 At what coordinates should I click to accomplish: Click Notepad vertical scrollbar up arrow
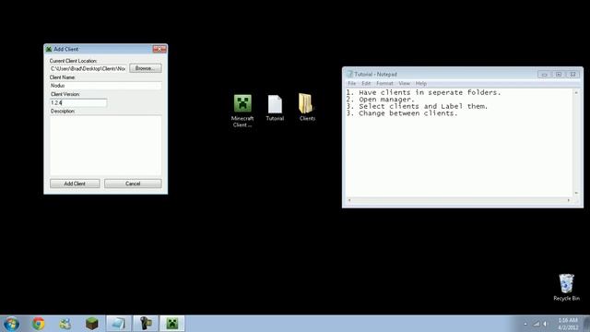[x=576, y=92]
